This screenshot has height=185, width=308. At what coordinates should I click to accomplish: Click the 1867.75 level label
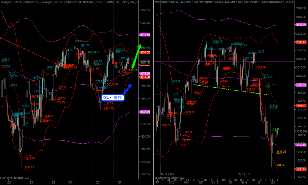point(62,87)
